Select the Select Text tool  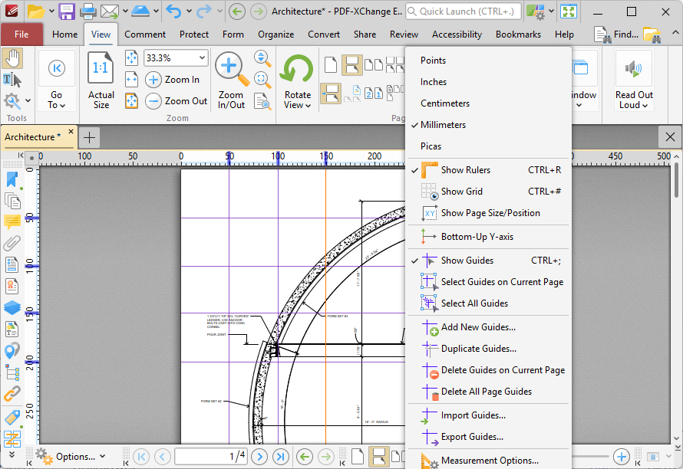12,80
